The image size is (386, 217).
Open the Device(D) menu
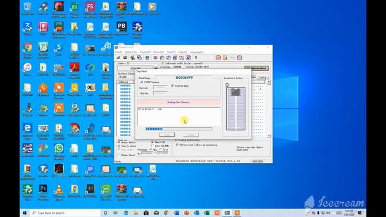(159, 52)
